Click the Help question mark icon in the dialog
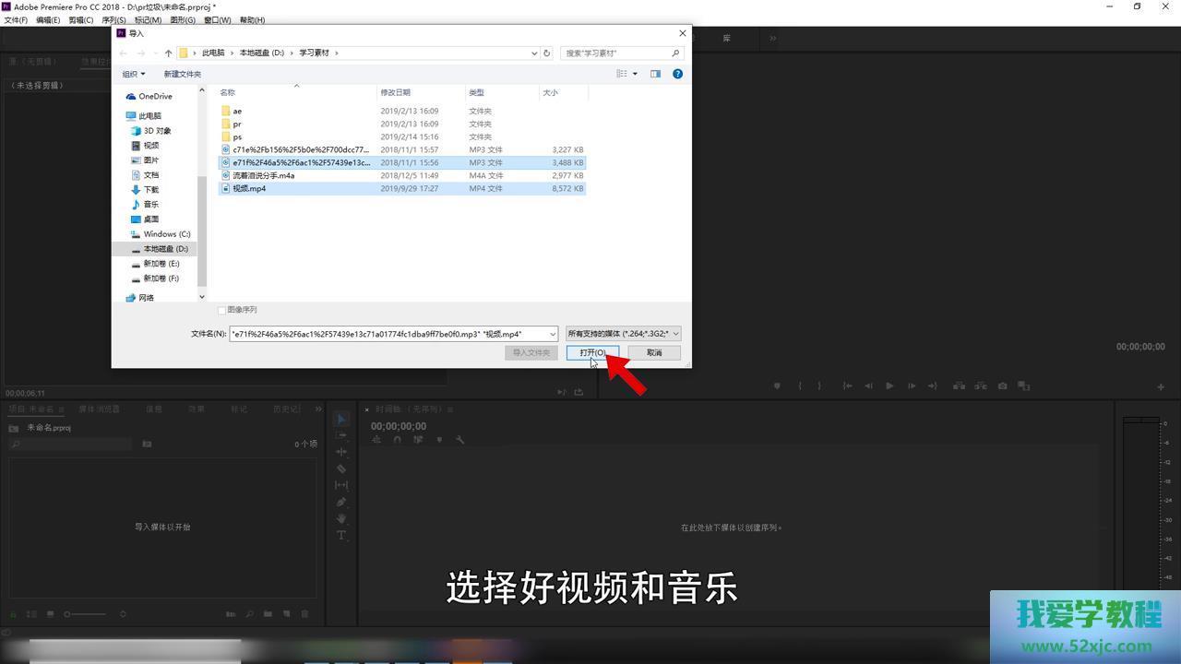The width and height of the screenshot is (1181, 664). [x=677, y=74]
